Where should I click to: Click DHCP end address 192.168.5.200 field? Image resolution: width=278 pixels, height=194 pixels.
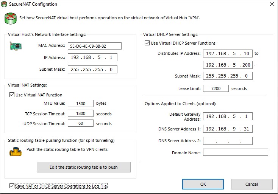(x=228, y=65)
